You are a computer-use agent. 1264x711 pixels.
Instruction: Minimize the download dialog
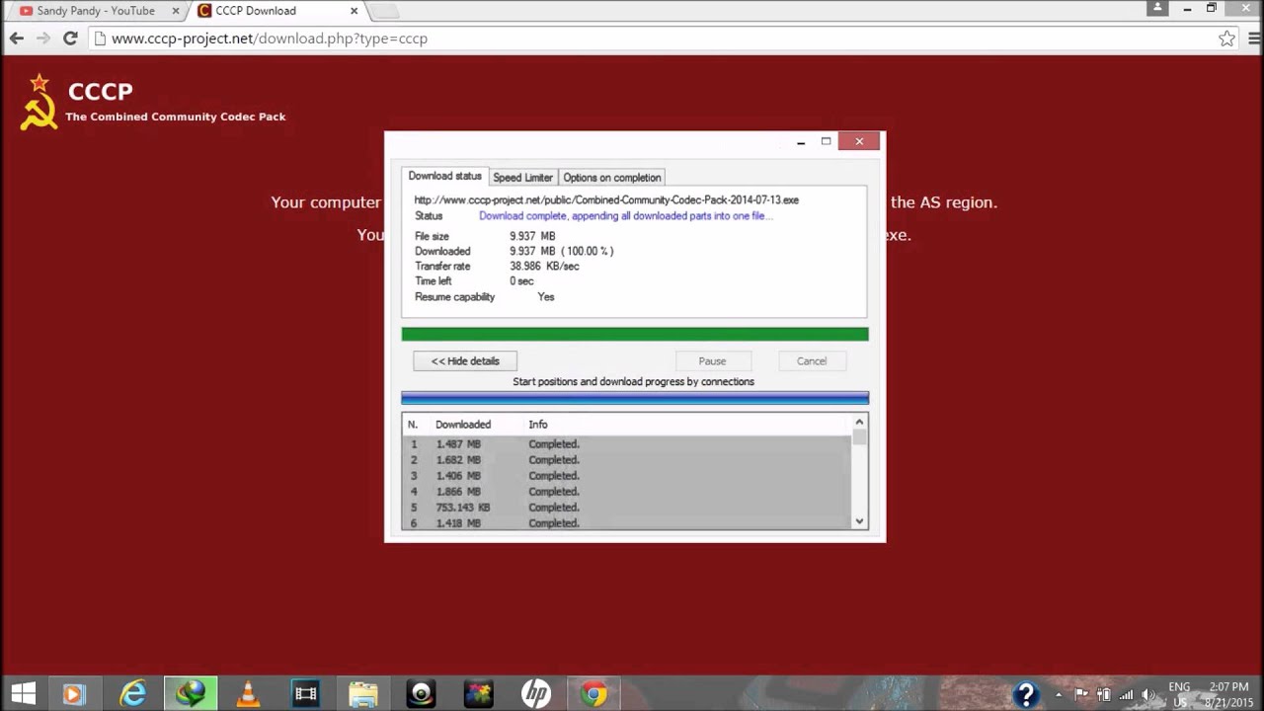click(x=801, y=142)
